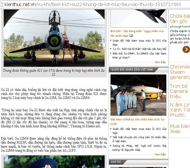Open the green 'phongkham' ad URL
This screenshot has height=168, width=190.
tap(180, 26)
